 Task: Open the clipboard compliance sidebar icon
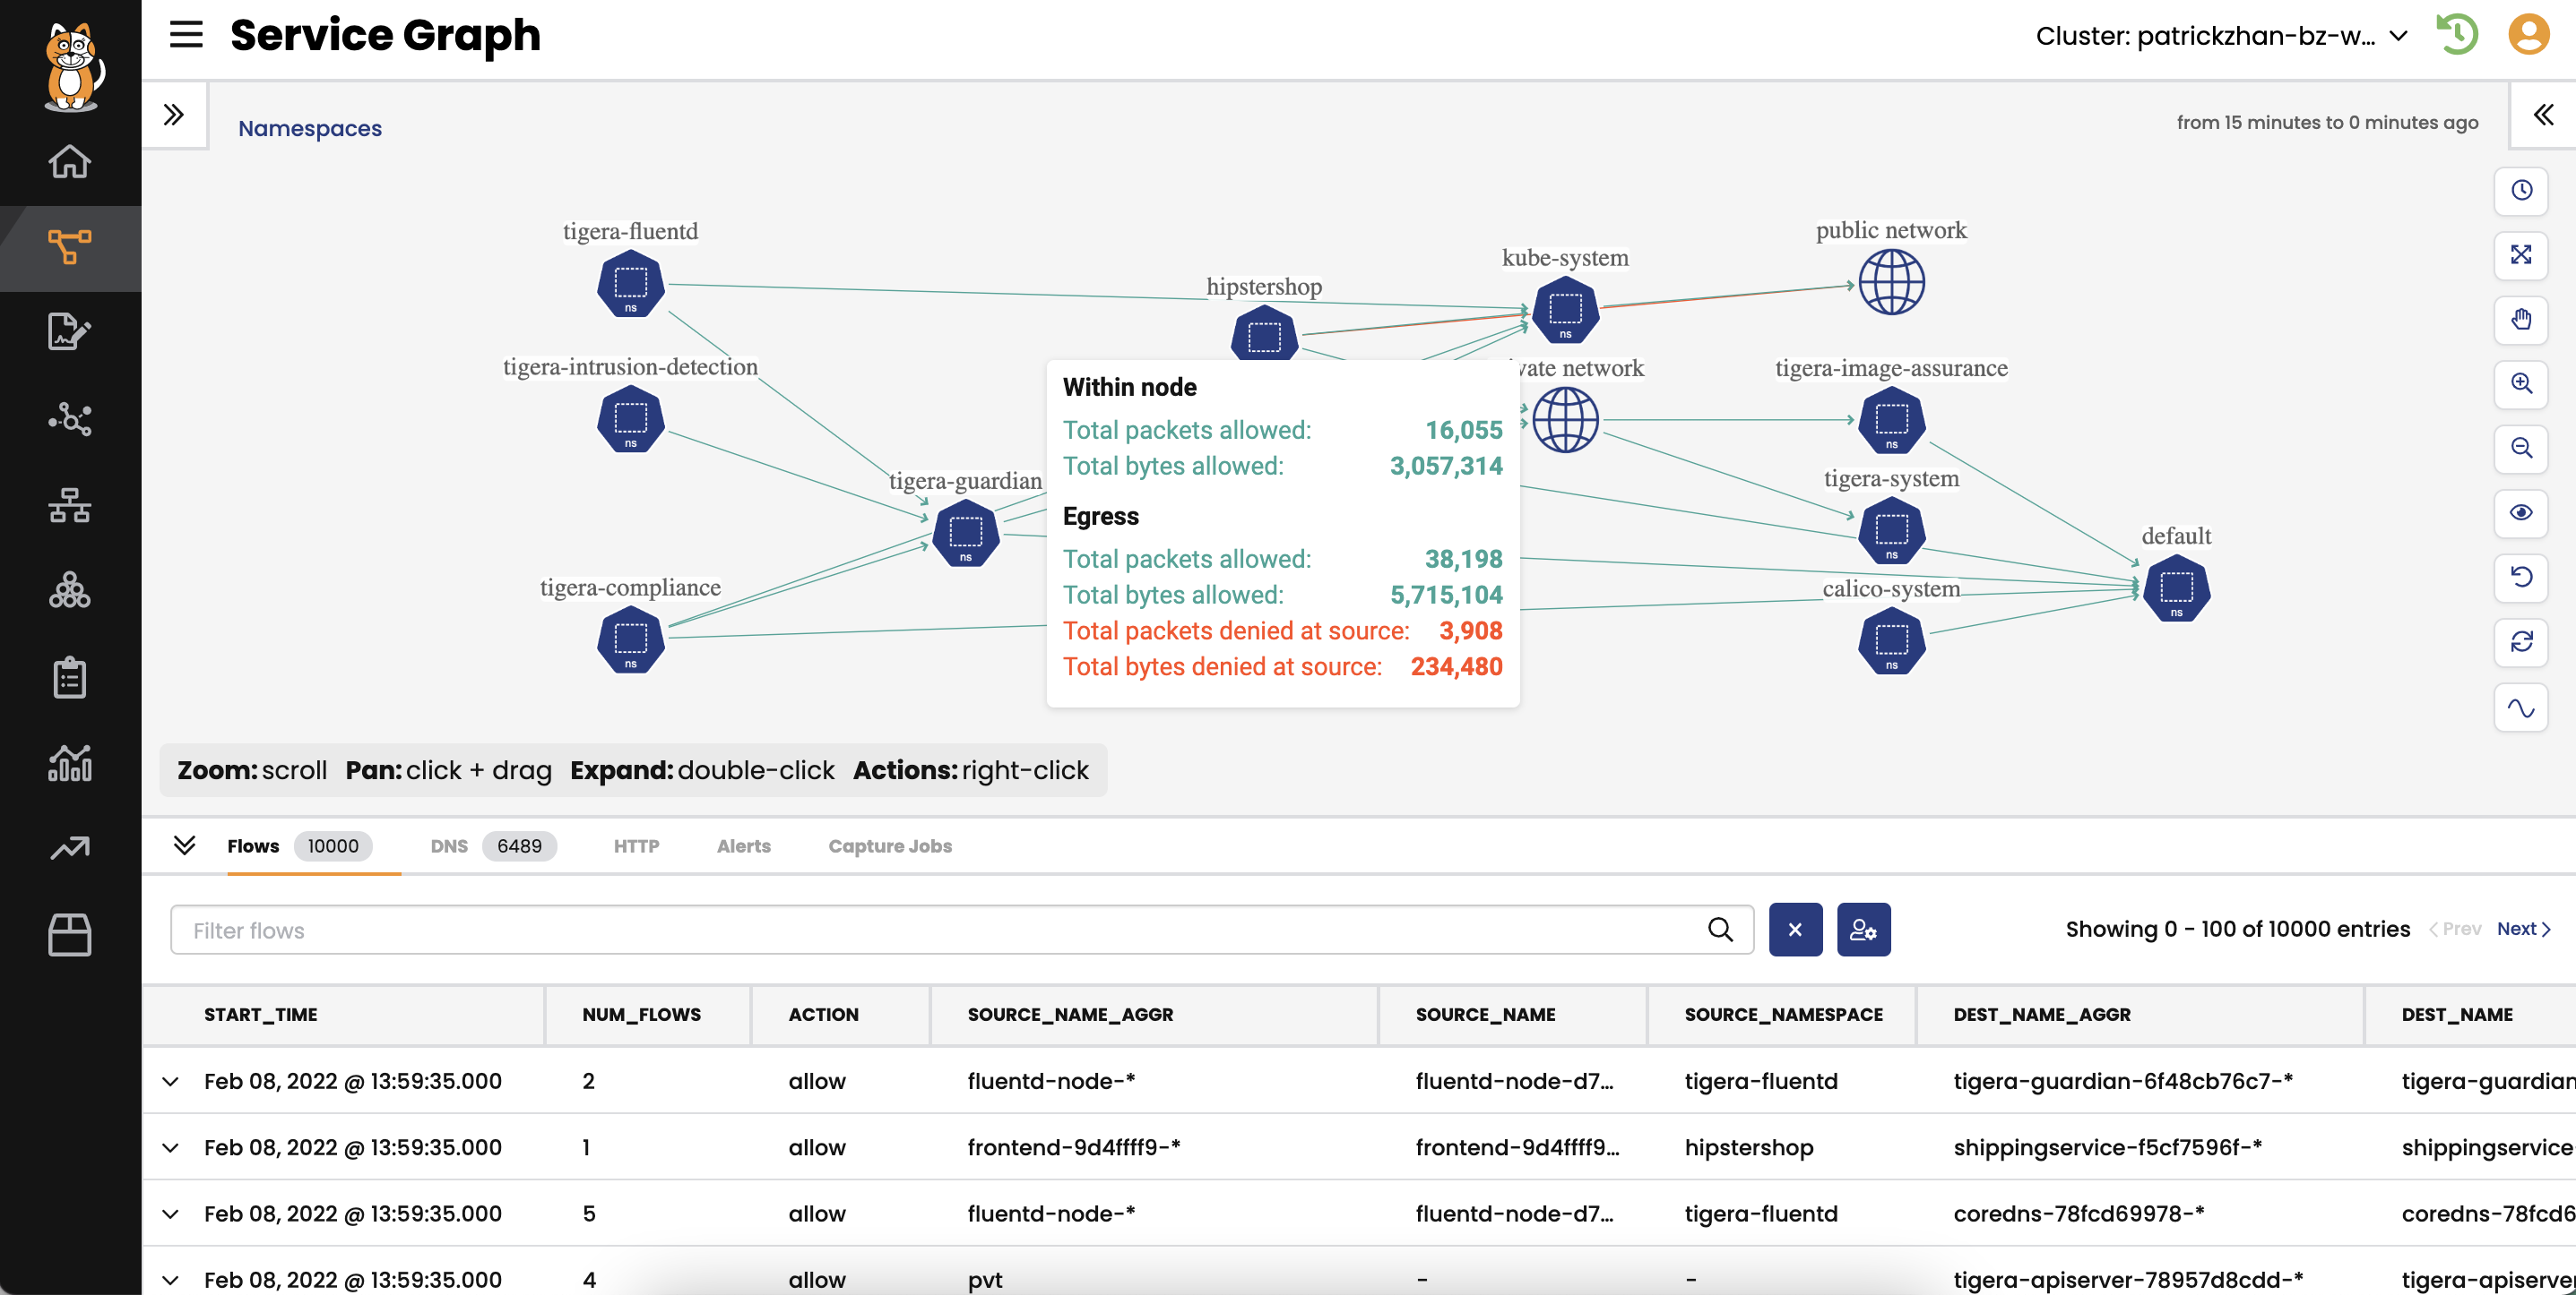point(70,676)
